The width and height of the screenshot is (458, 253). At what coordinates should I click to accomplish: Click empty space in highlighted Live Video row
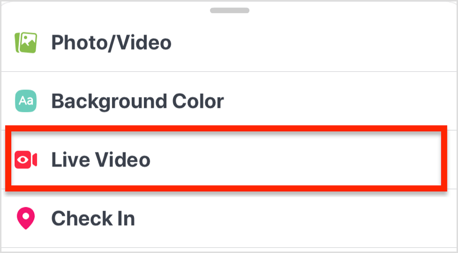point(292,159)
